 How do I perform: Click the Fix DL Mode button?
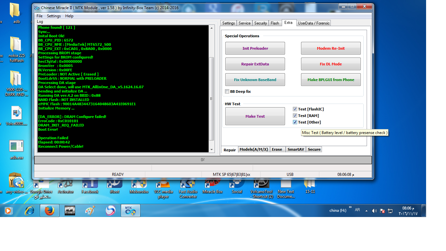tap(331, 64)
